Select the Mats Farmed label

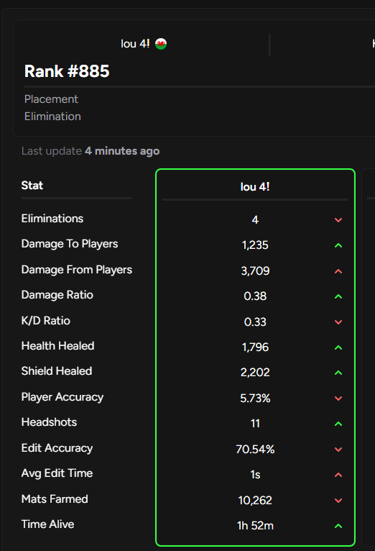(x=55, y=499)
